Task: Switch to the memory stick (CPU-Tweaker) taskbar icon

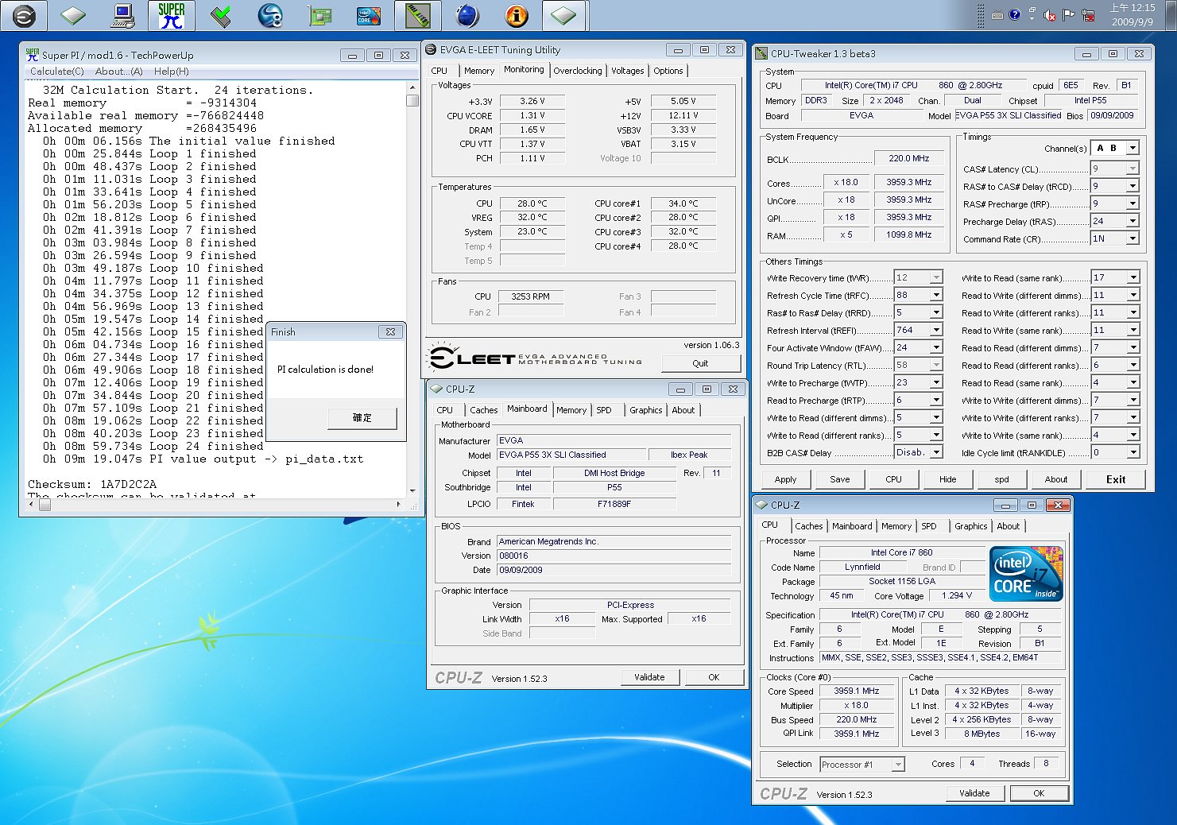Action: [x=417, y=15]
